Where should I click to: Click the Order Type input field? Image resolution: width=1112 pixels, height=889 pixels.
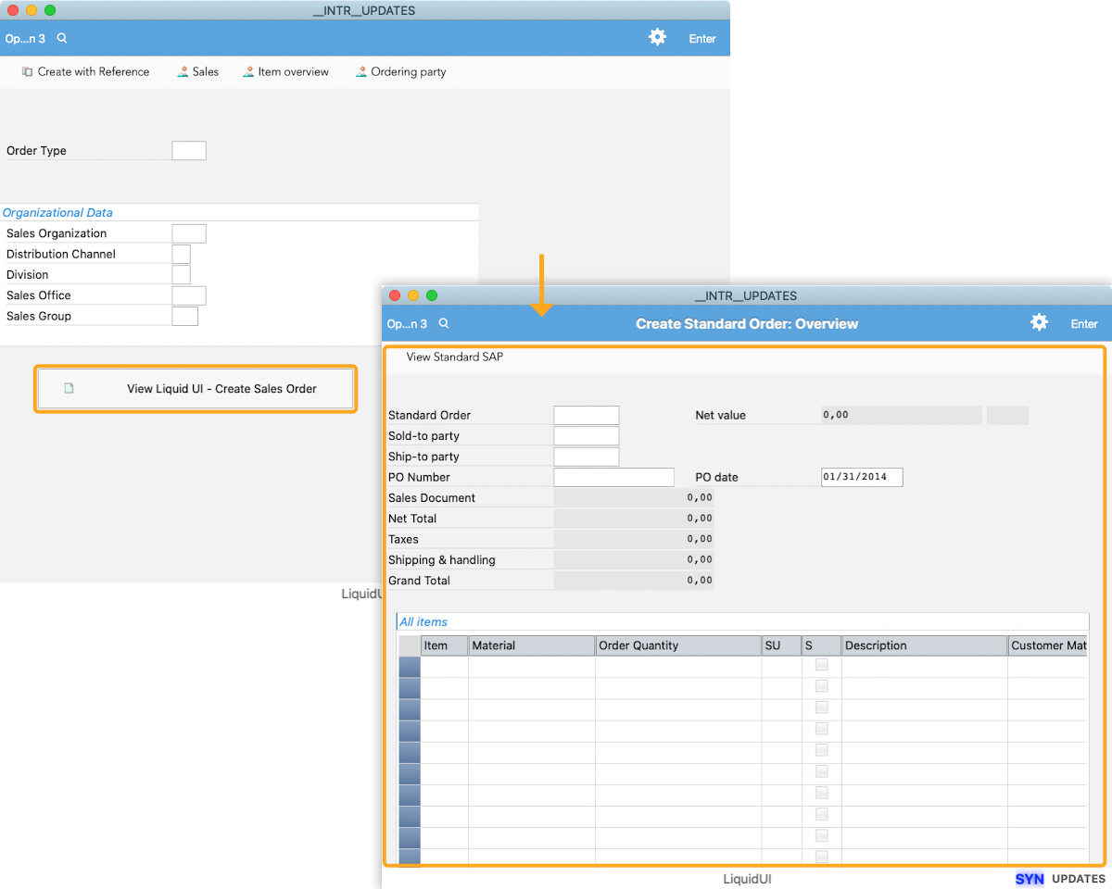(x=189, y=151)
